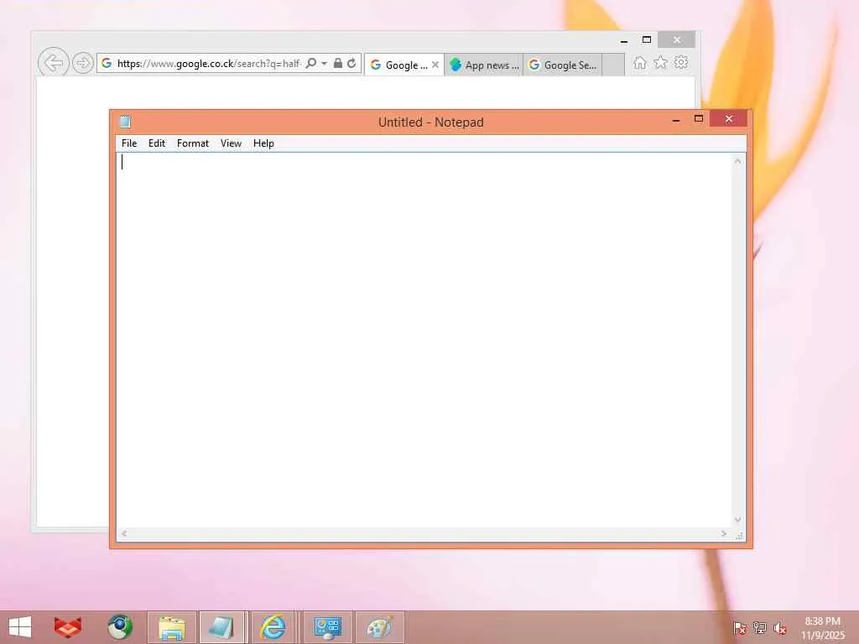Screen dimensions: 859x644
Task: Click the Back button in Internet Explorer
Action: (53, 63)
